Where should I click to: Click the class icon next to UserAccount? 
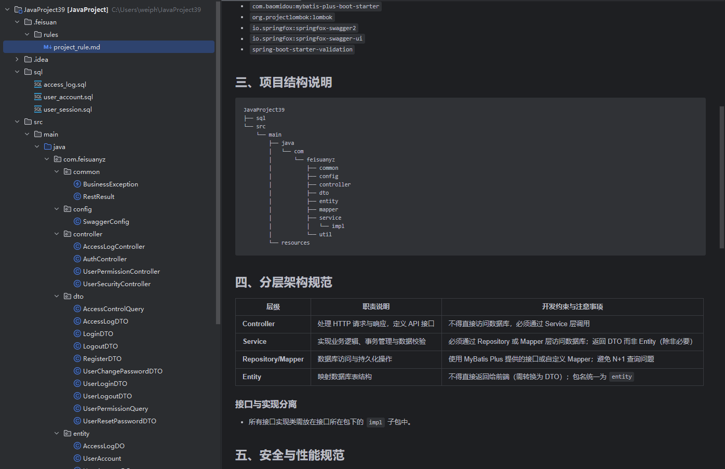[x=77, y=459]
